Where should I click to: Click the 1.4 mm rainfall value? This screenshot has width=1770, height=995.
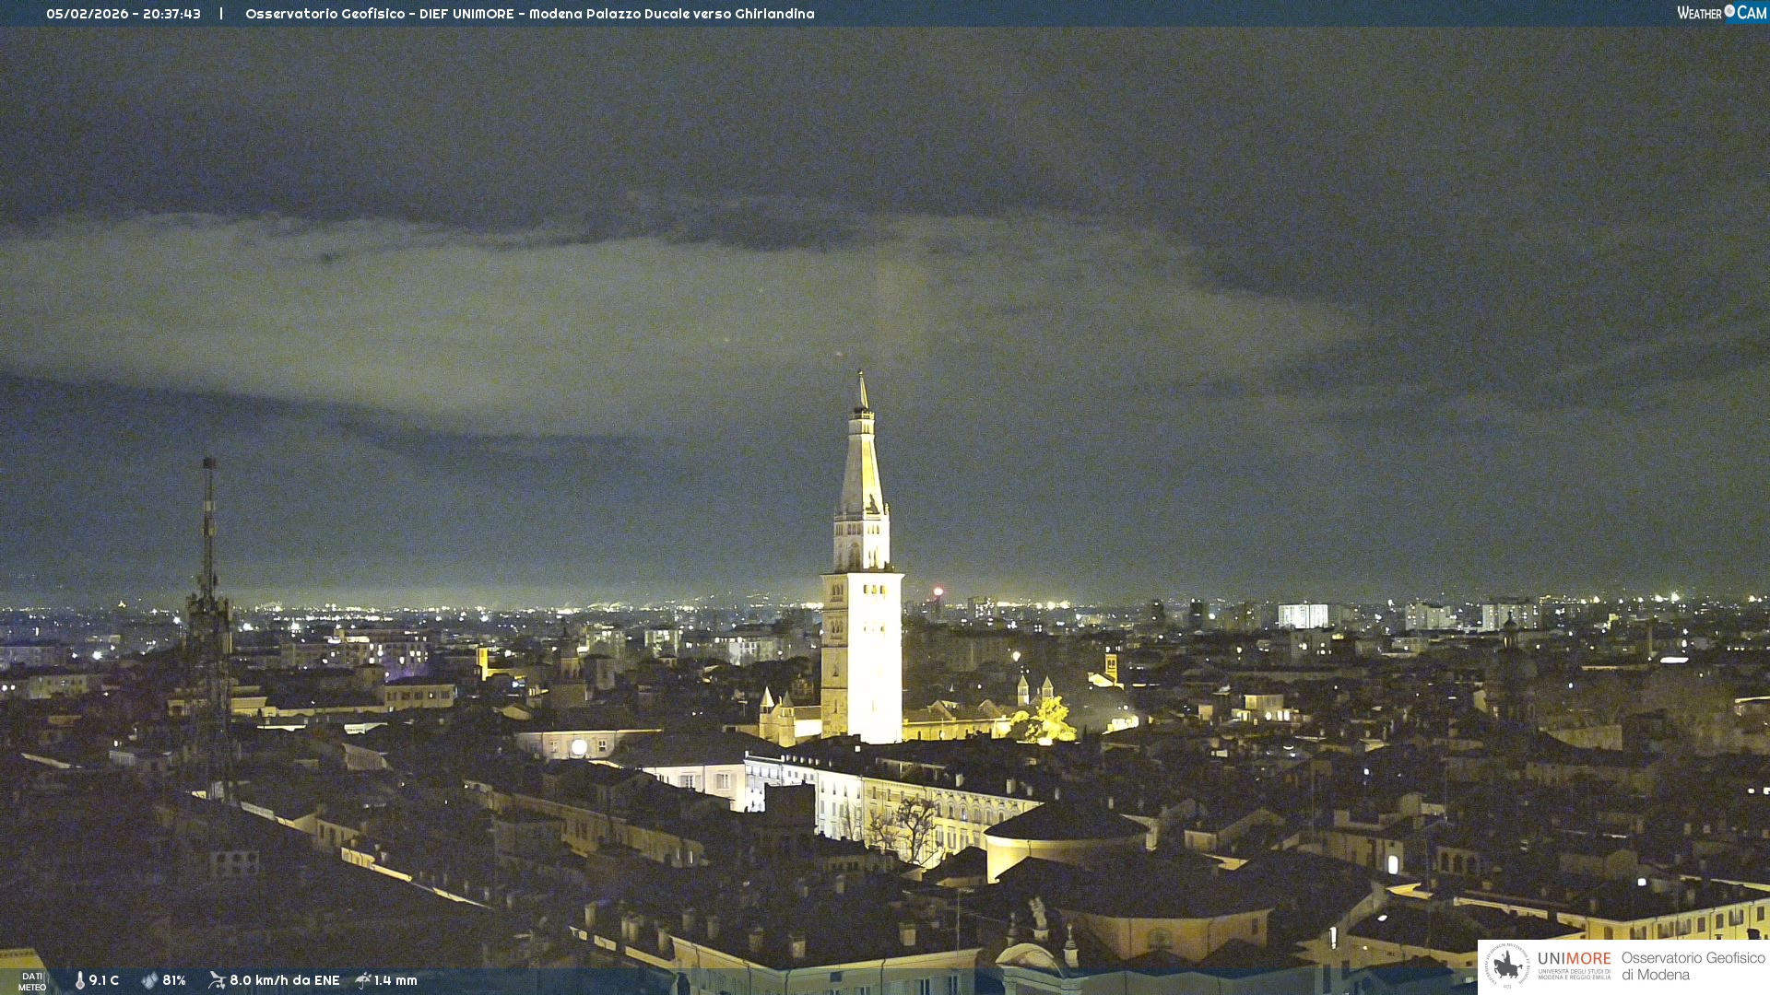[395, 980]
